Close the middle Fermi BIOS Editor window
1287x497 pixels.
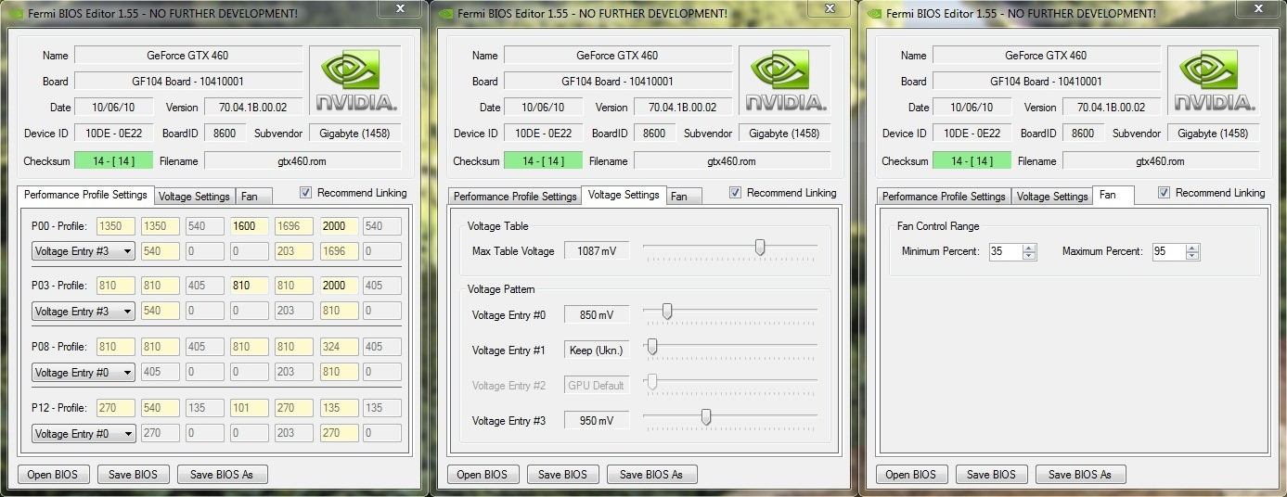pyautogui.click(x=830, y=9)
